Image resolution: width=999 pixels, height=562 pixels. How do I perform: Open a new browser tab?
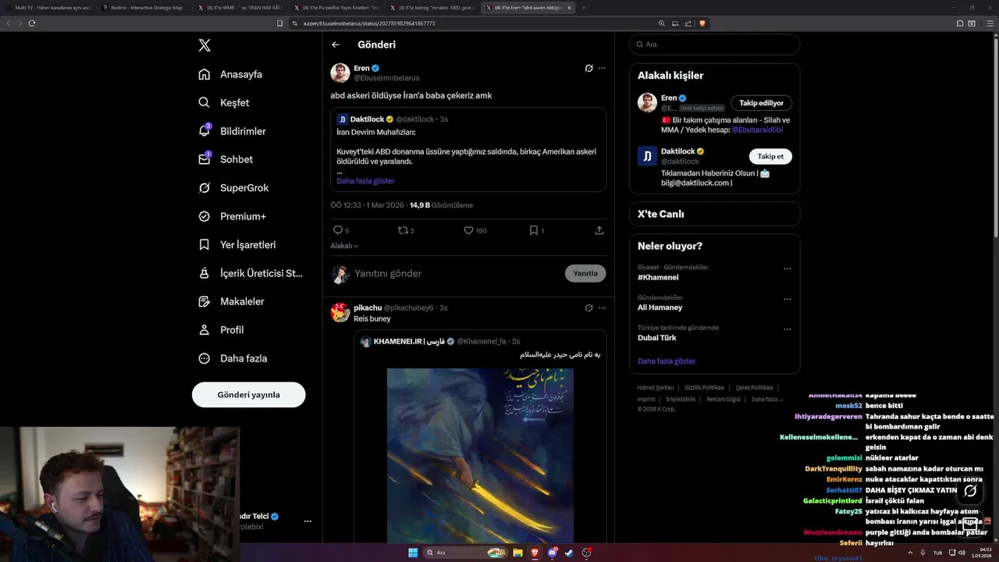point(584,7)
